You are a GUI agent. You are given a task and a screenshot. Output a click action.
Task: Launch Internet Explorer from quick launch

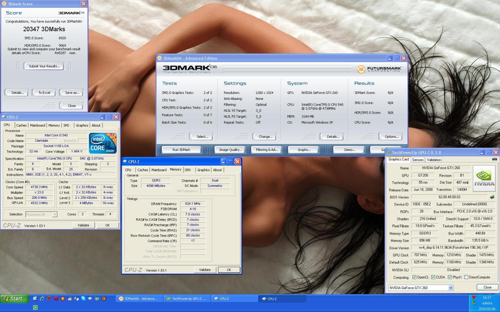point(42,299)
